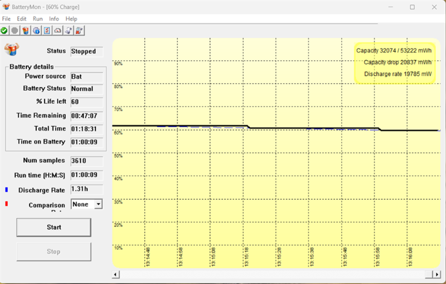
Task: Open the File menu
Action: [x=7, y=19]
